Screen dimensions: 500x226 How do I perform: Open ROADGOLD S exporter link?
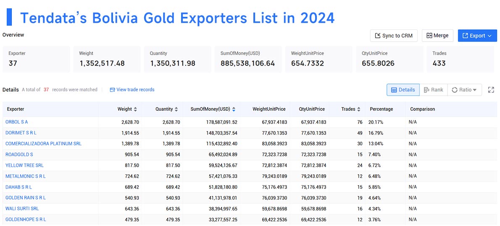[19, 154]
